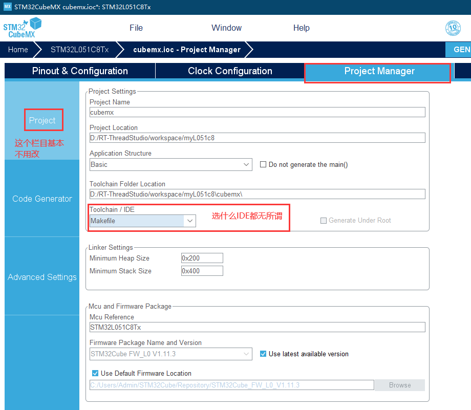Open the File menu
Image resolution: width=471 pixels, height=410 pixels.
136,28
